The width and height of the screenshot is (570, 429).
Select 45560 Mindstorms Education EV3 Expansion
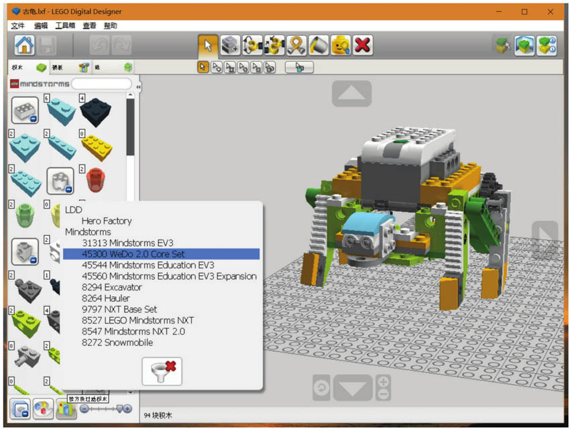tap(169, 276)
